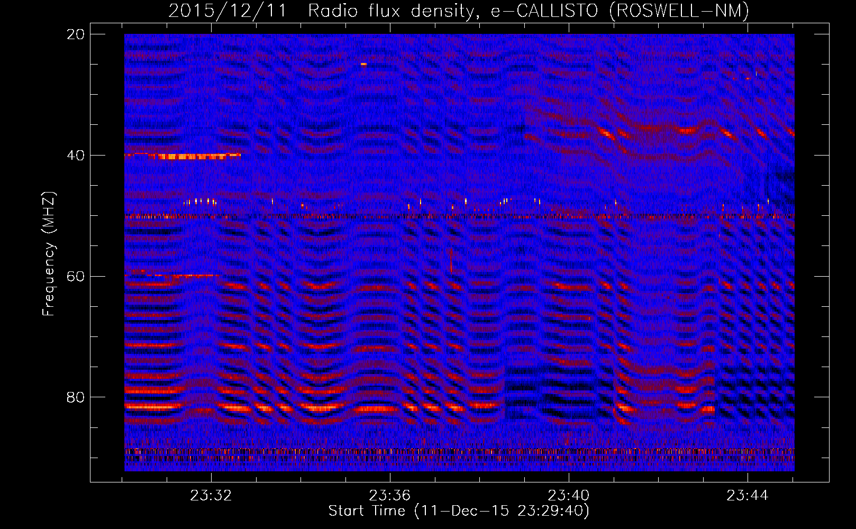
Task: Click the 40 frequency tick label
Action: click(76, 156)
